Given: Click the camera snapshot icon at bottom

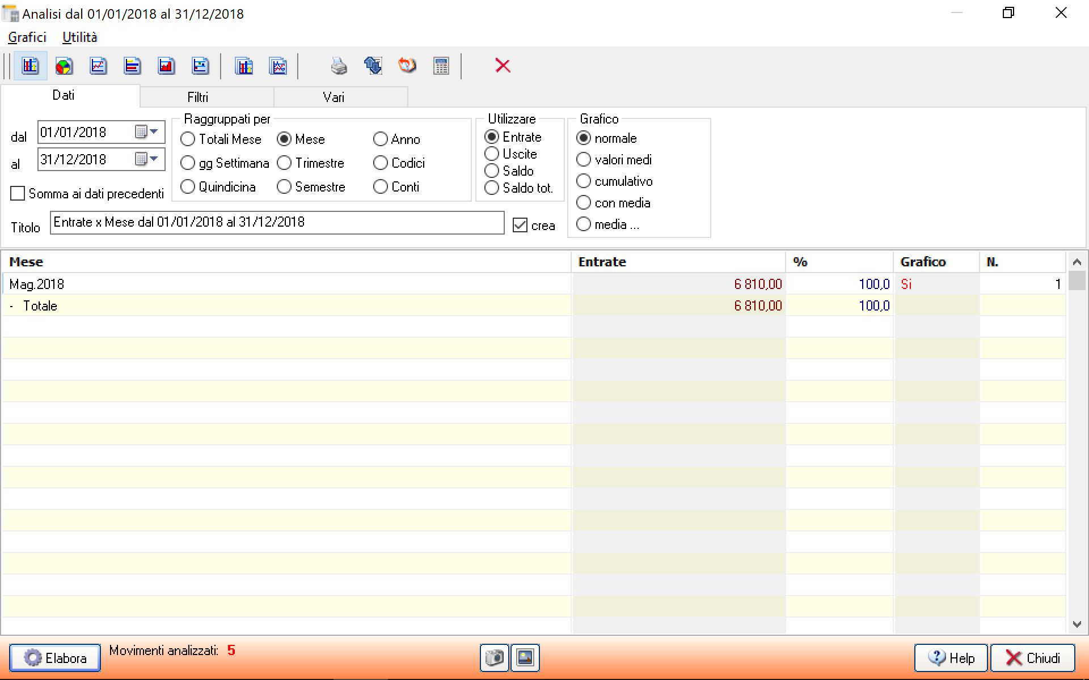Looking at the screenshot, I should coord(495,658).
